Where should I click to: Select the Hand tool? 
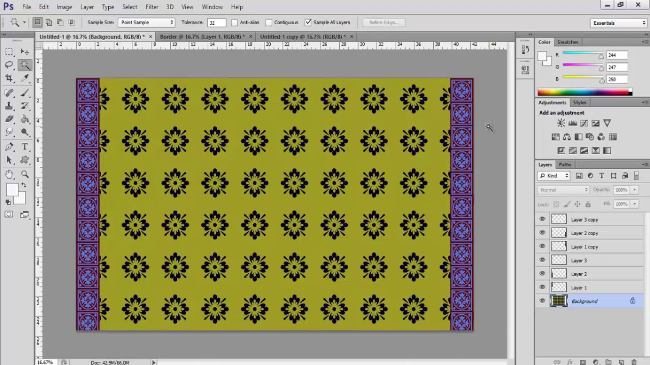(9, 175)
